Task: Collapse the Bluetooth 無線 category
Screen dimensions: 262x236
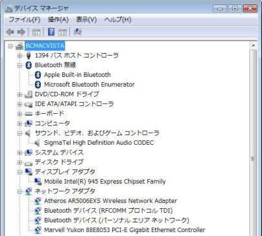Action: (19, 65)
